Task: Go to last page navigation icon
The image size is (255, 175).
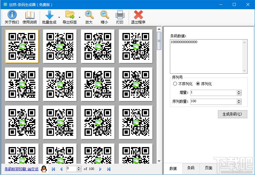Action: 109,169
